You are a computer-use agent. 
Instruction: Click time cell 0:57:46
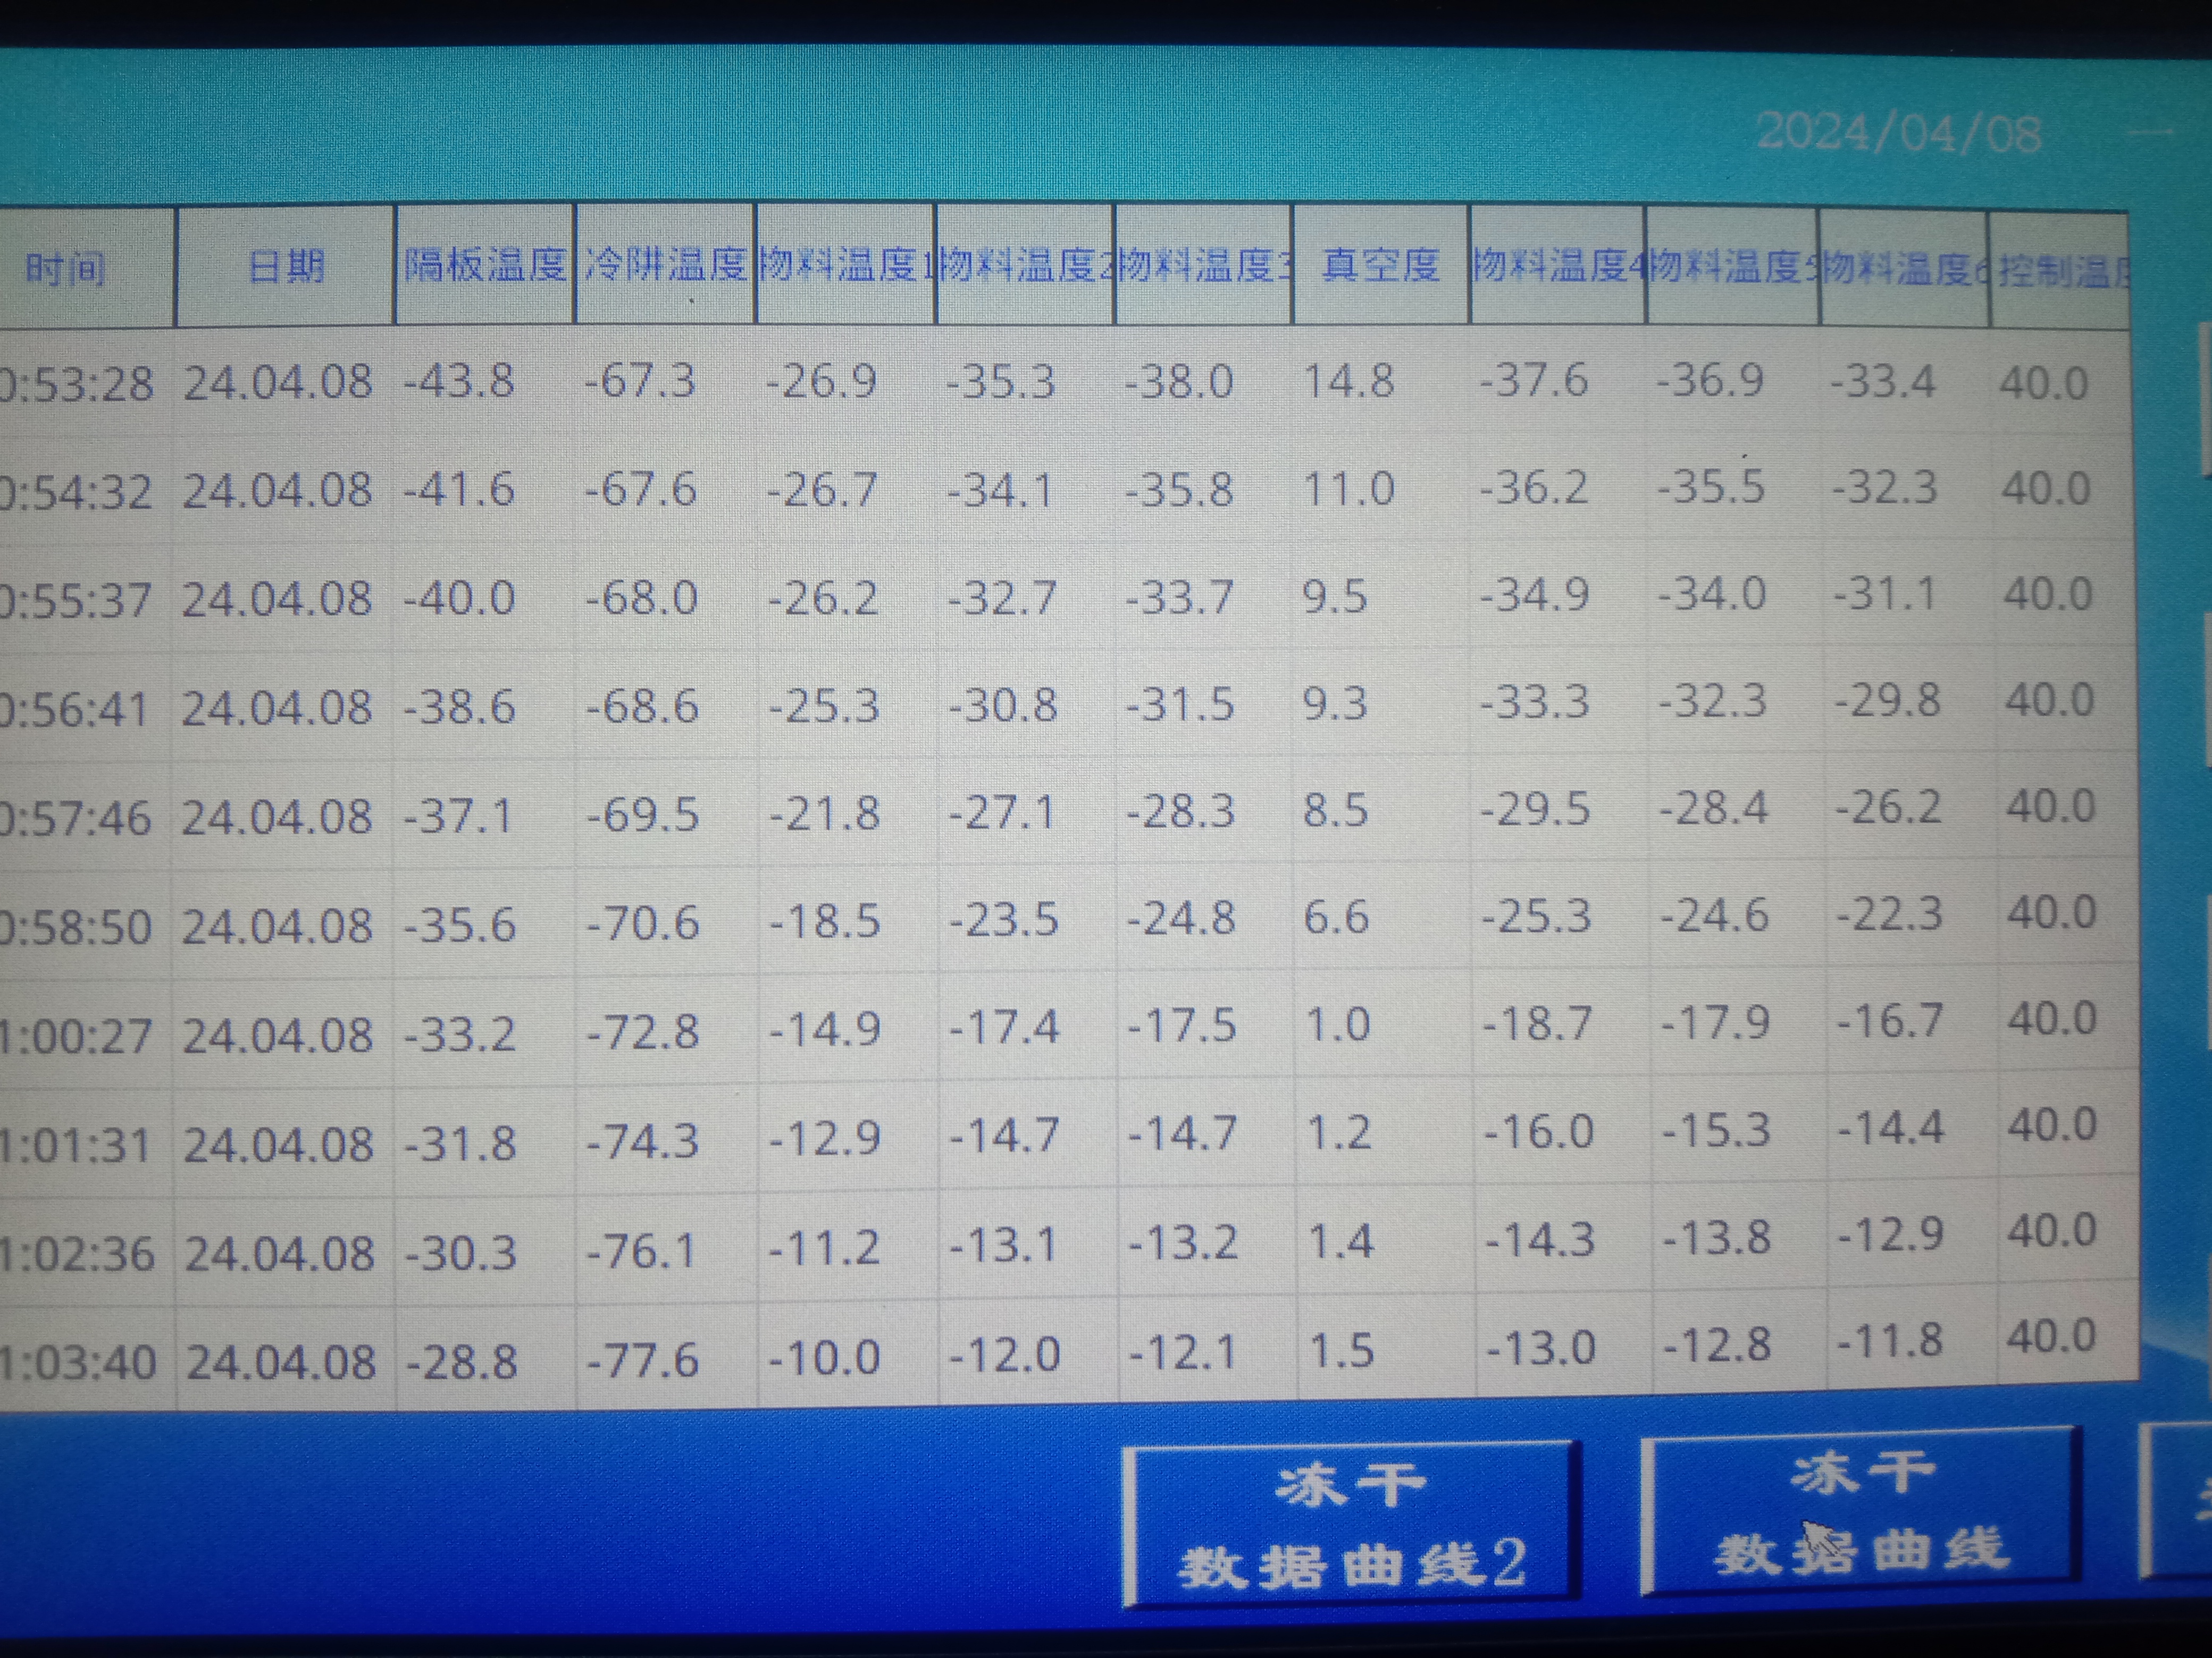tap(76, 818)
